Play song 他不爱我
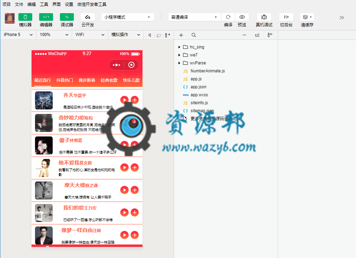The width and height of the screenshot is (356, 258). [124, 168]
